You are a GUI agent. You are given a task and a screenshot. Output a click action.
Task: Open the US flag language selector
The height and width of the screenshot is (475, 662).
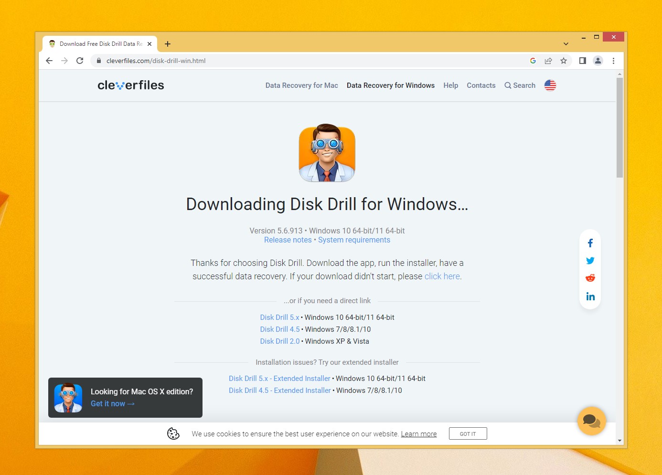click(550, 85)
